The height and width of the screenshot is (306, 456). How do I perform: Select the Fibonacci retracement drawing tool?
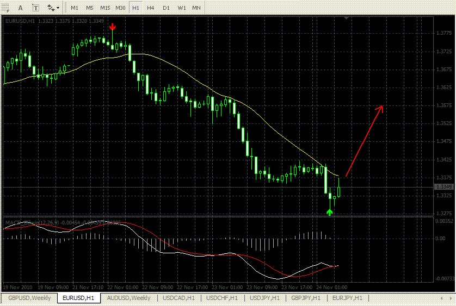(5, 8)
